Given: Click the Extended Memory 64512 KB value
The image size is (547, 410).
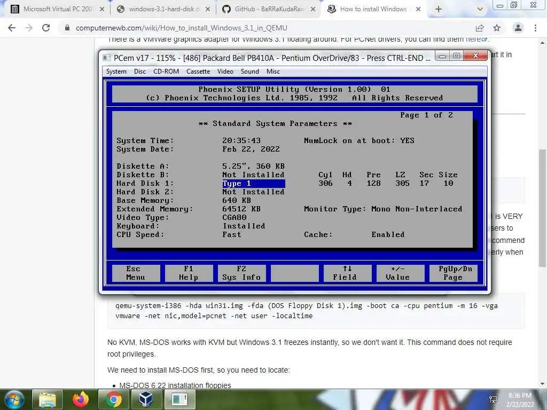Looking at the screenshot, I should [241, 209].
